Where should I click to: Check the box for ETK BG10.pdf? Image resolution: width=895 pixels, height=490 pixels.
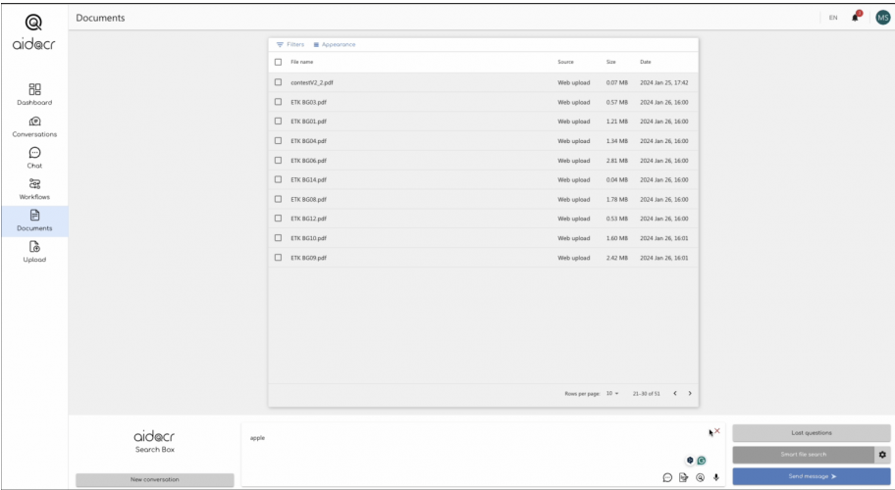(x=278, y=237)
